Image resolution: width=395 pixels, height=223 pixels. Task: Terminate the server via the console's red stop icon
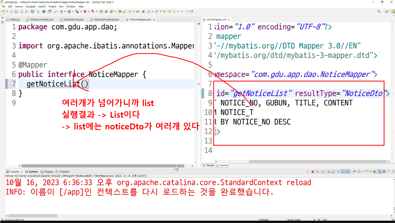pyautogui.click(x=313, y=172)
